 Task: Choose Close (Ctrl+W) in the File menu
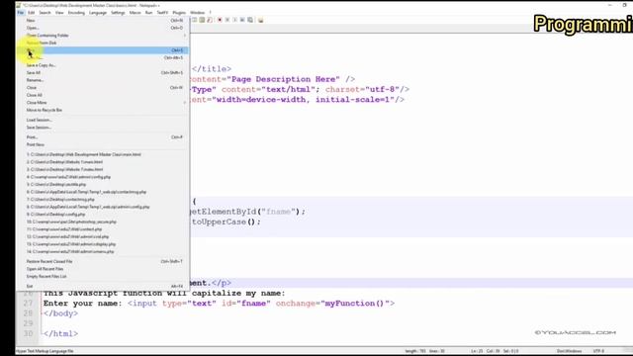pyautogui.click(x=103, y=88)
